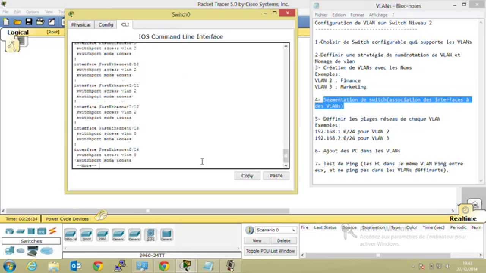Pick the 2960 switch model
This screenshot has height=273, width=486.
click(103, 235)
